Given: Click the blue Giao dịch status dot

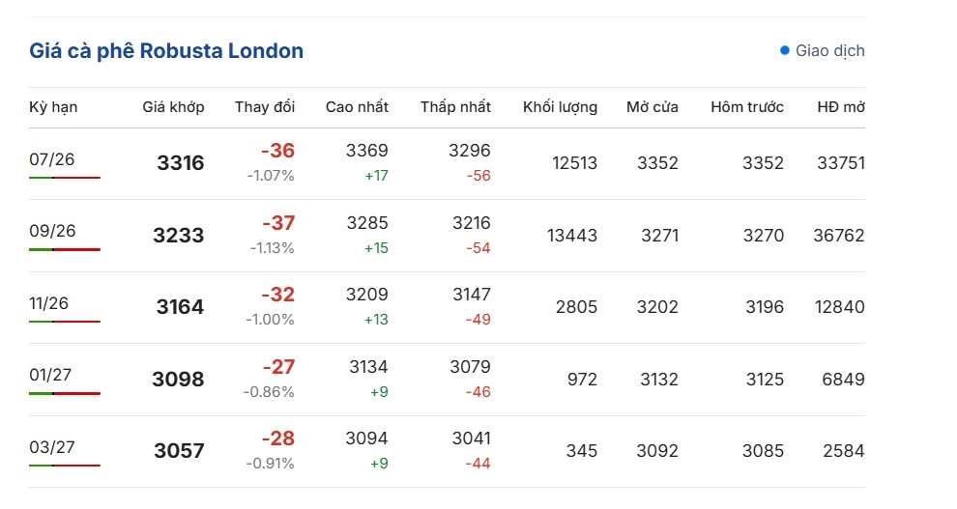Looking at the screenshot, I should coord(785,50).
